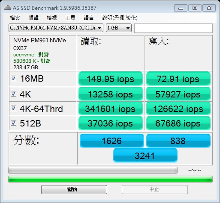Toggle the 16MB test checkbox
Screen dimensions: 220x203
pyautogui.click(x=13, y=79)
